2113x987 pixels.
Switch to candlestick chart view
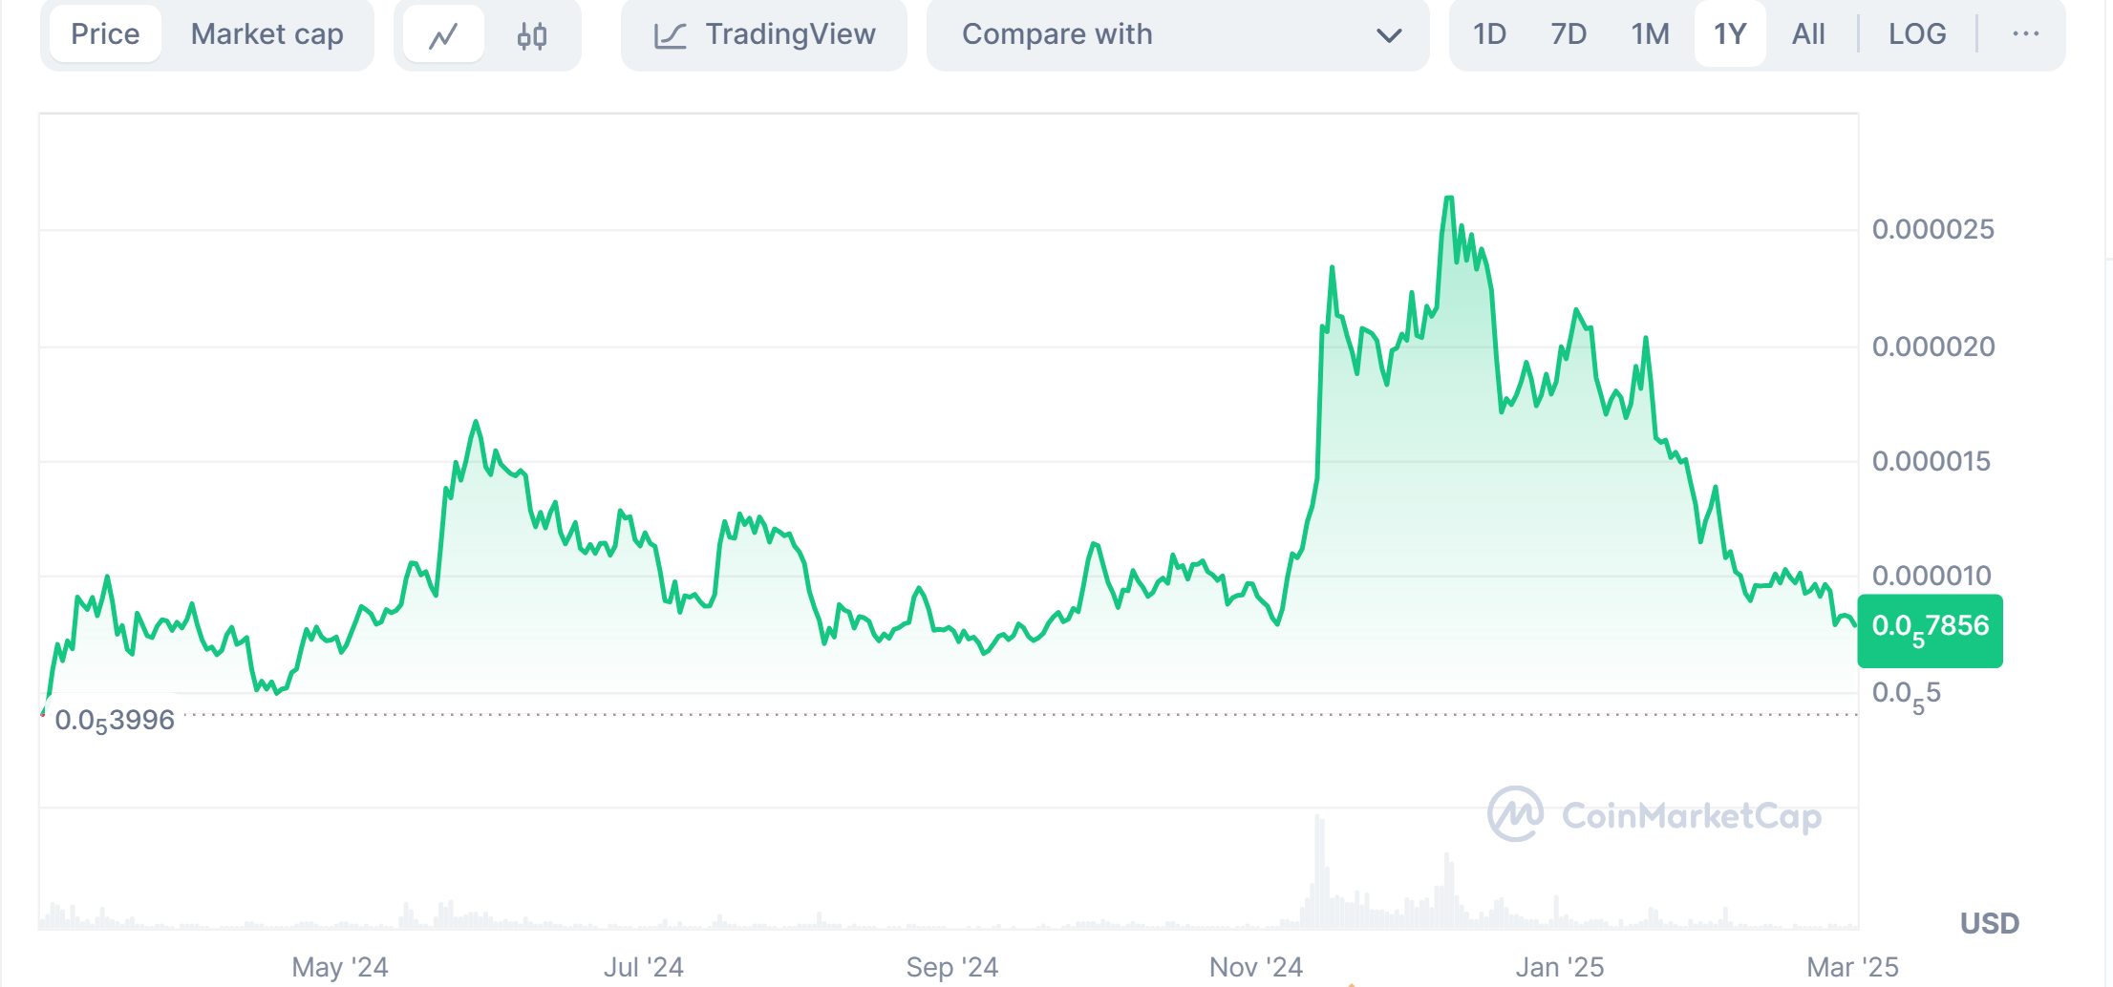(x=531, y=33)
